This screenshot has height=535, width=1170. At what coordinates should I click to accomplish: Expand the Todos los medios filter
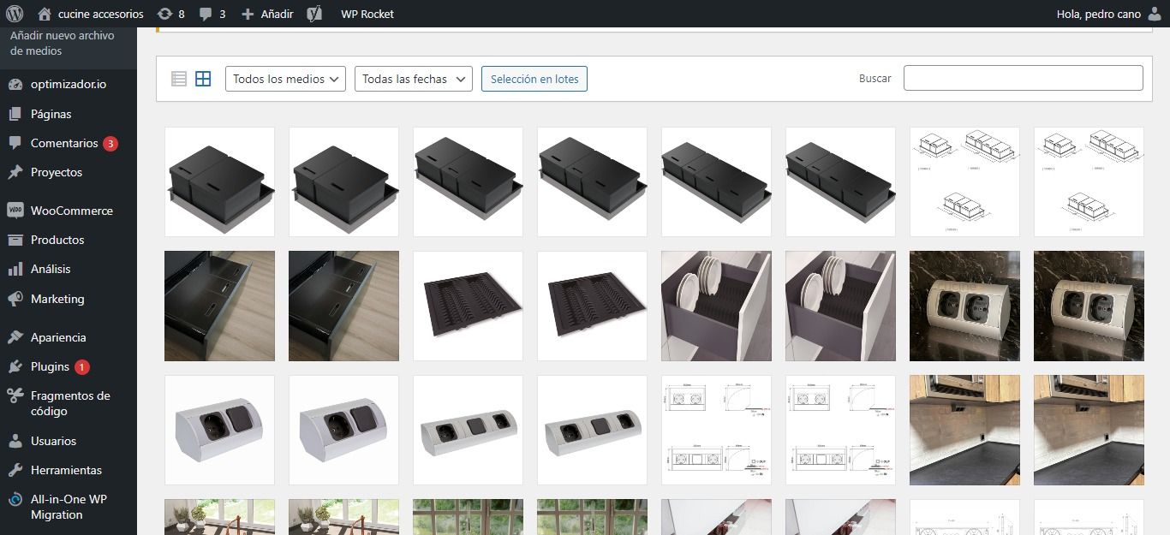tap(285, 79)
